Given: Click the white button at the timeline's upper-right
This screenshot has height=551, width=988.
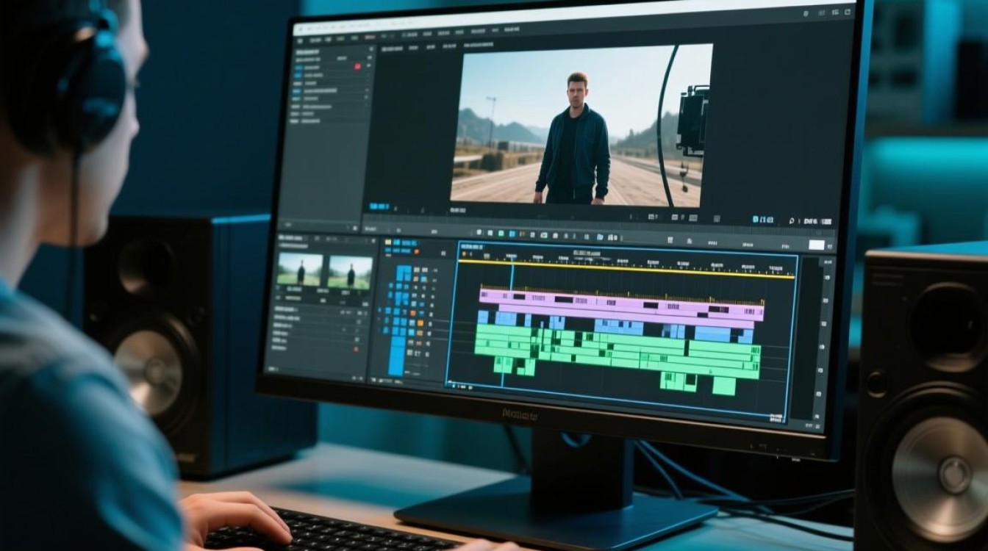Looking at the screenshot, I should pos(817,245).
